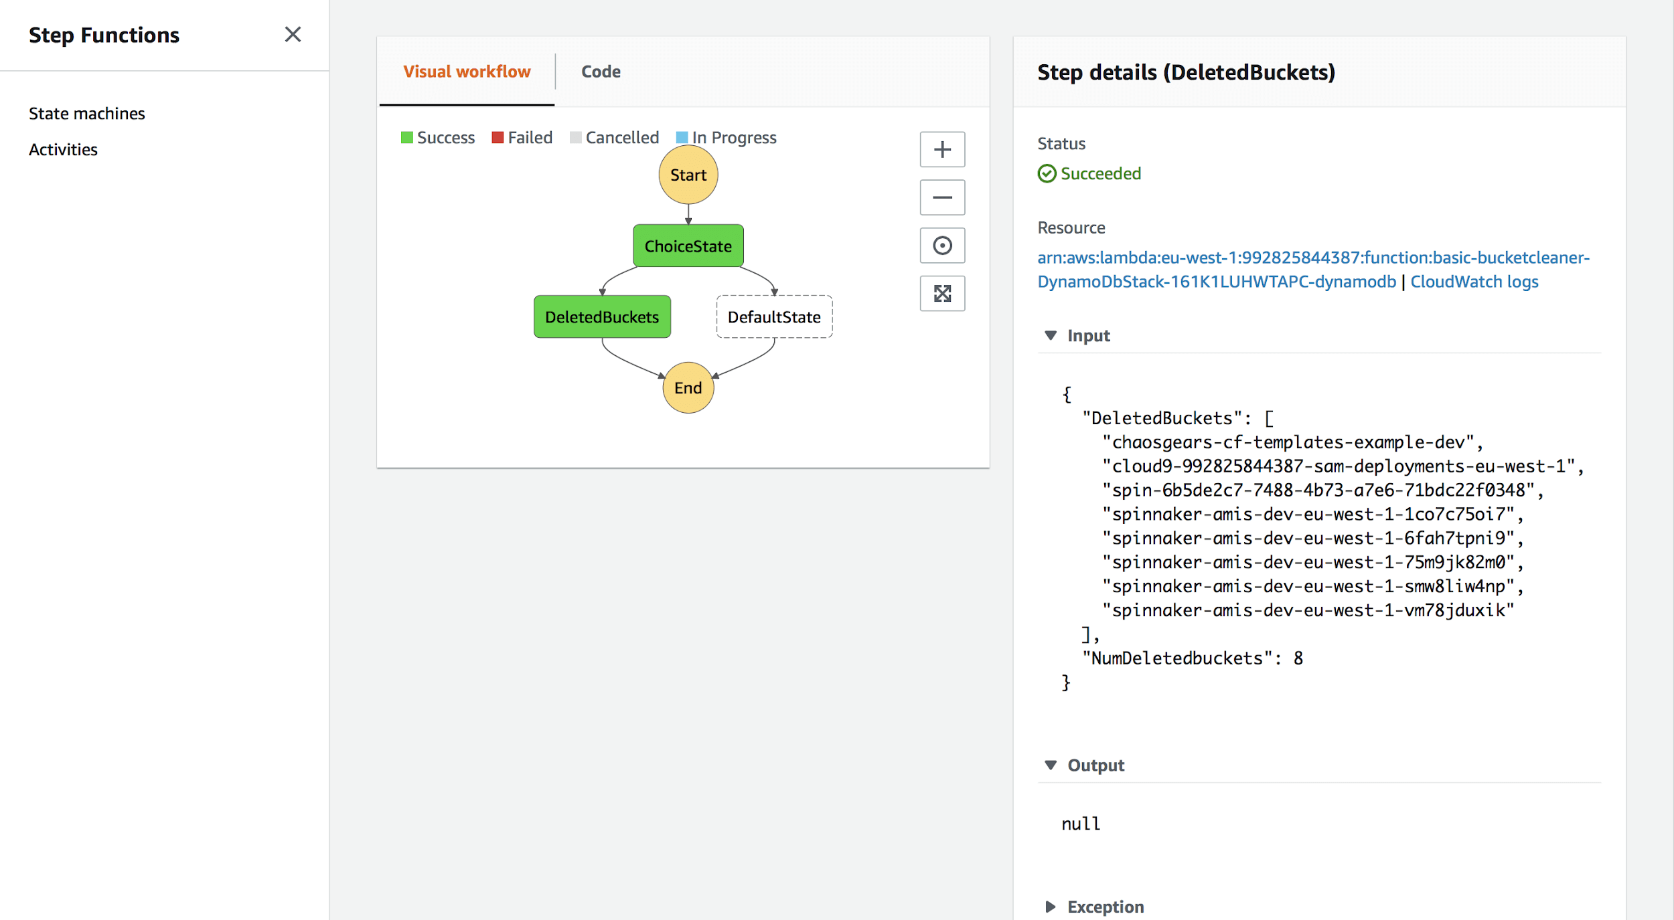The width and height of the screenshot is (1674, 920).
Task: Go to State machines page
Action: click(86, 114)
